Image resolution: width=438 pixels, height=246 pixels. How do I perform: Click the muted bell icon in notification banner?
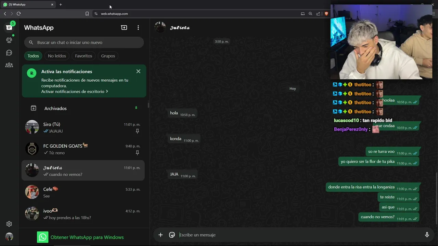pyautogui.click(x=31, y=73)
